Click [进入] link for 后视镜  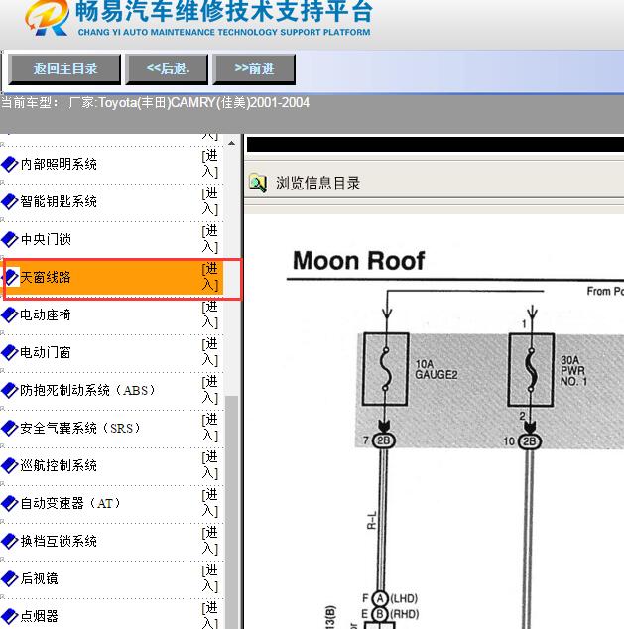[210, 578]
